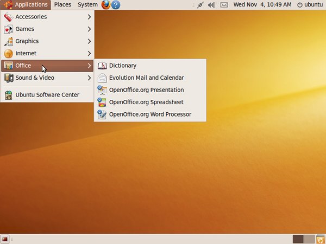Click the OpenOffice.org Spreadsheet icon
The width and height of the screenshot is (326, 244).
[x=102, y=102]
